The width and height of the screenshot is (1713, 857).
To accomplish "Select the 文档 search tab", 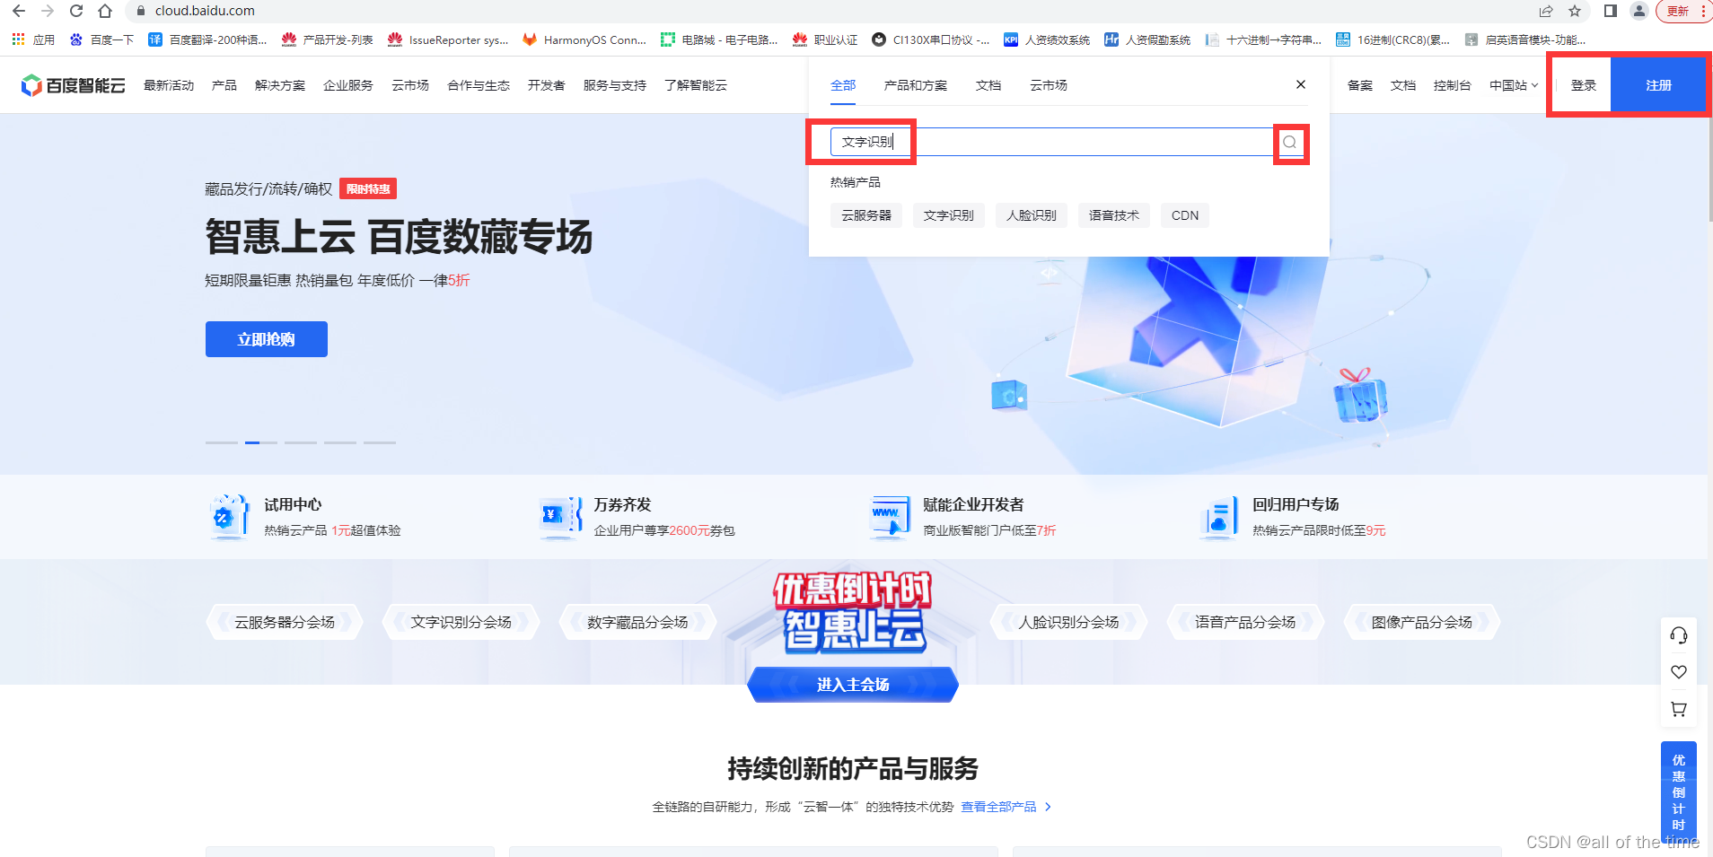I will pyautogui.click(x=988, y=85).
